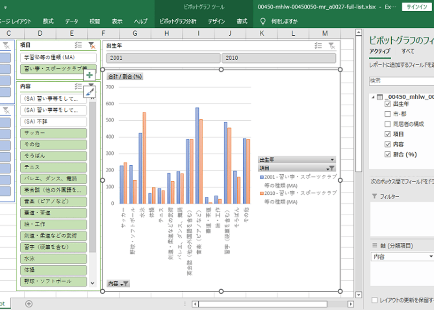The height and width of the screenshot is (310, 434).
Task: Open ピボットグラフ分析 ribbon tab
Action: point(178,21)
